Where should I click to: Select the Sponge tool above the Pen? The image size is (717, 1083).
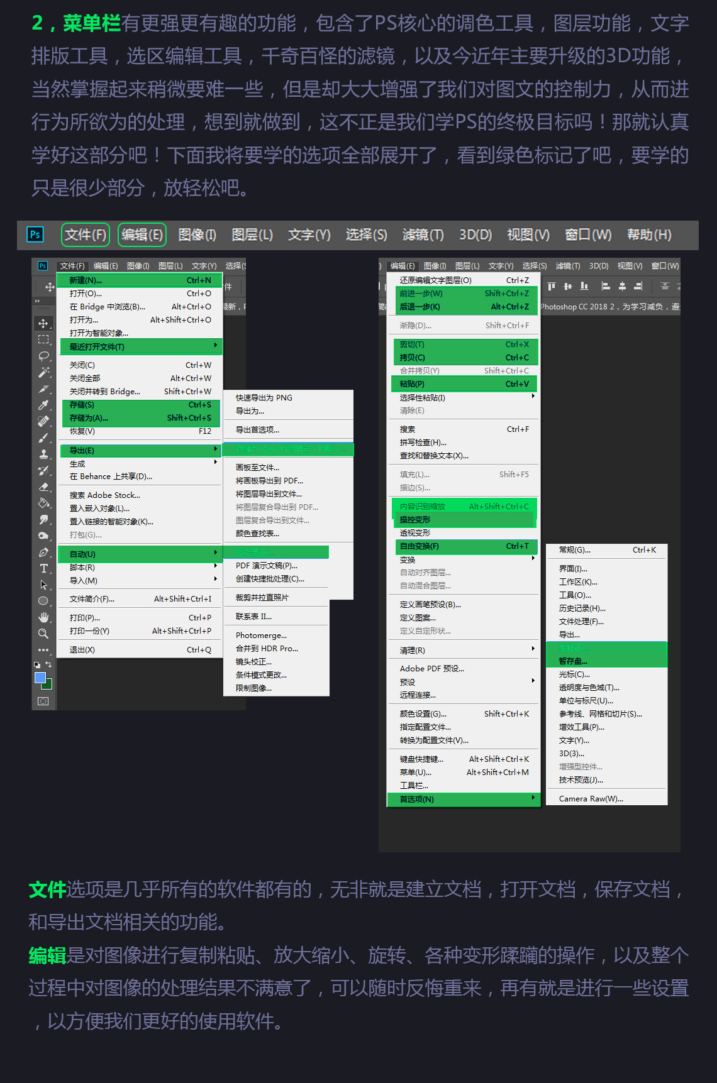tap(43, 536)
